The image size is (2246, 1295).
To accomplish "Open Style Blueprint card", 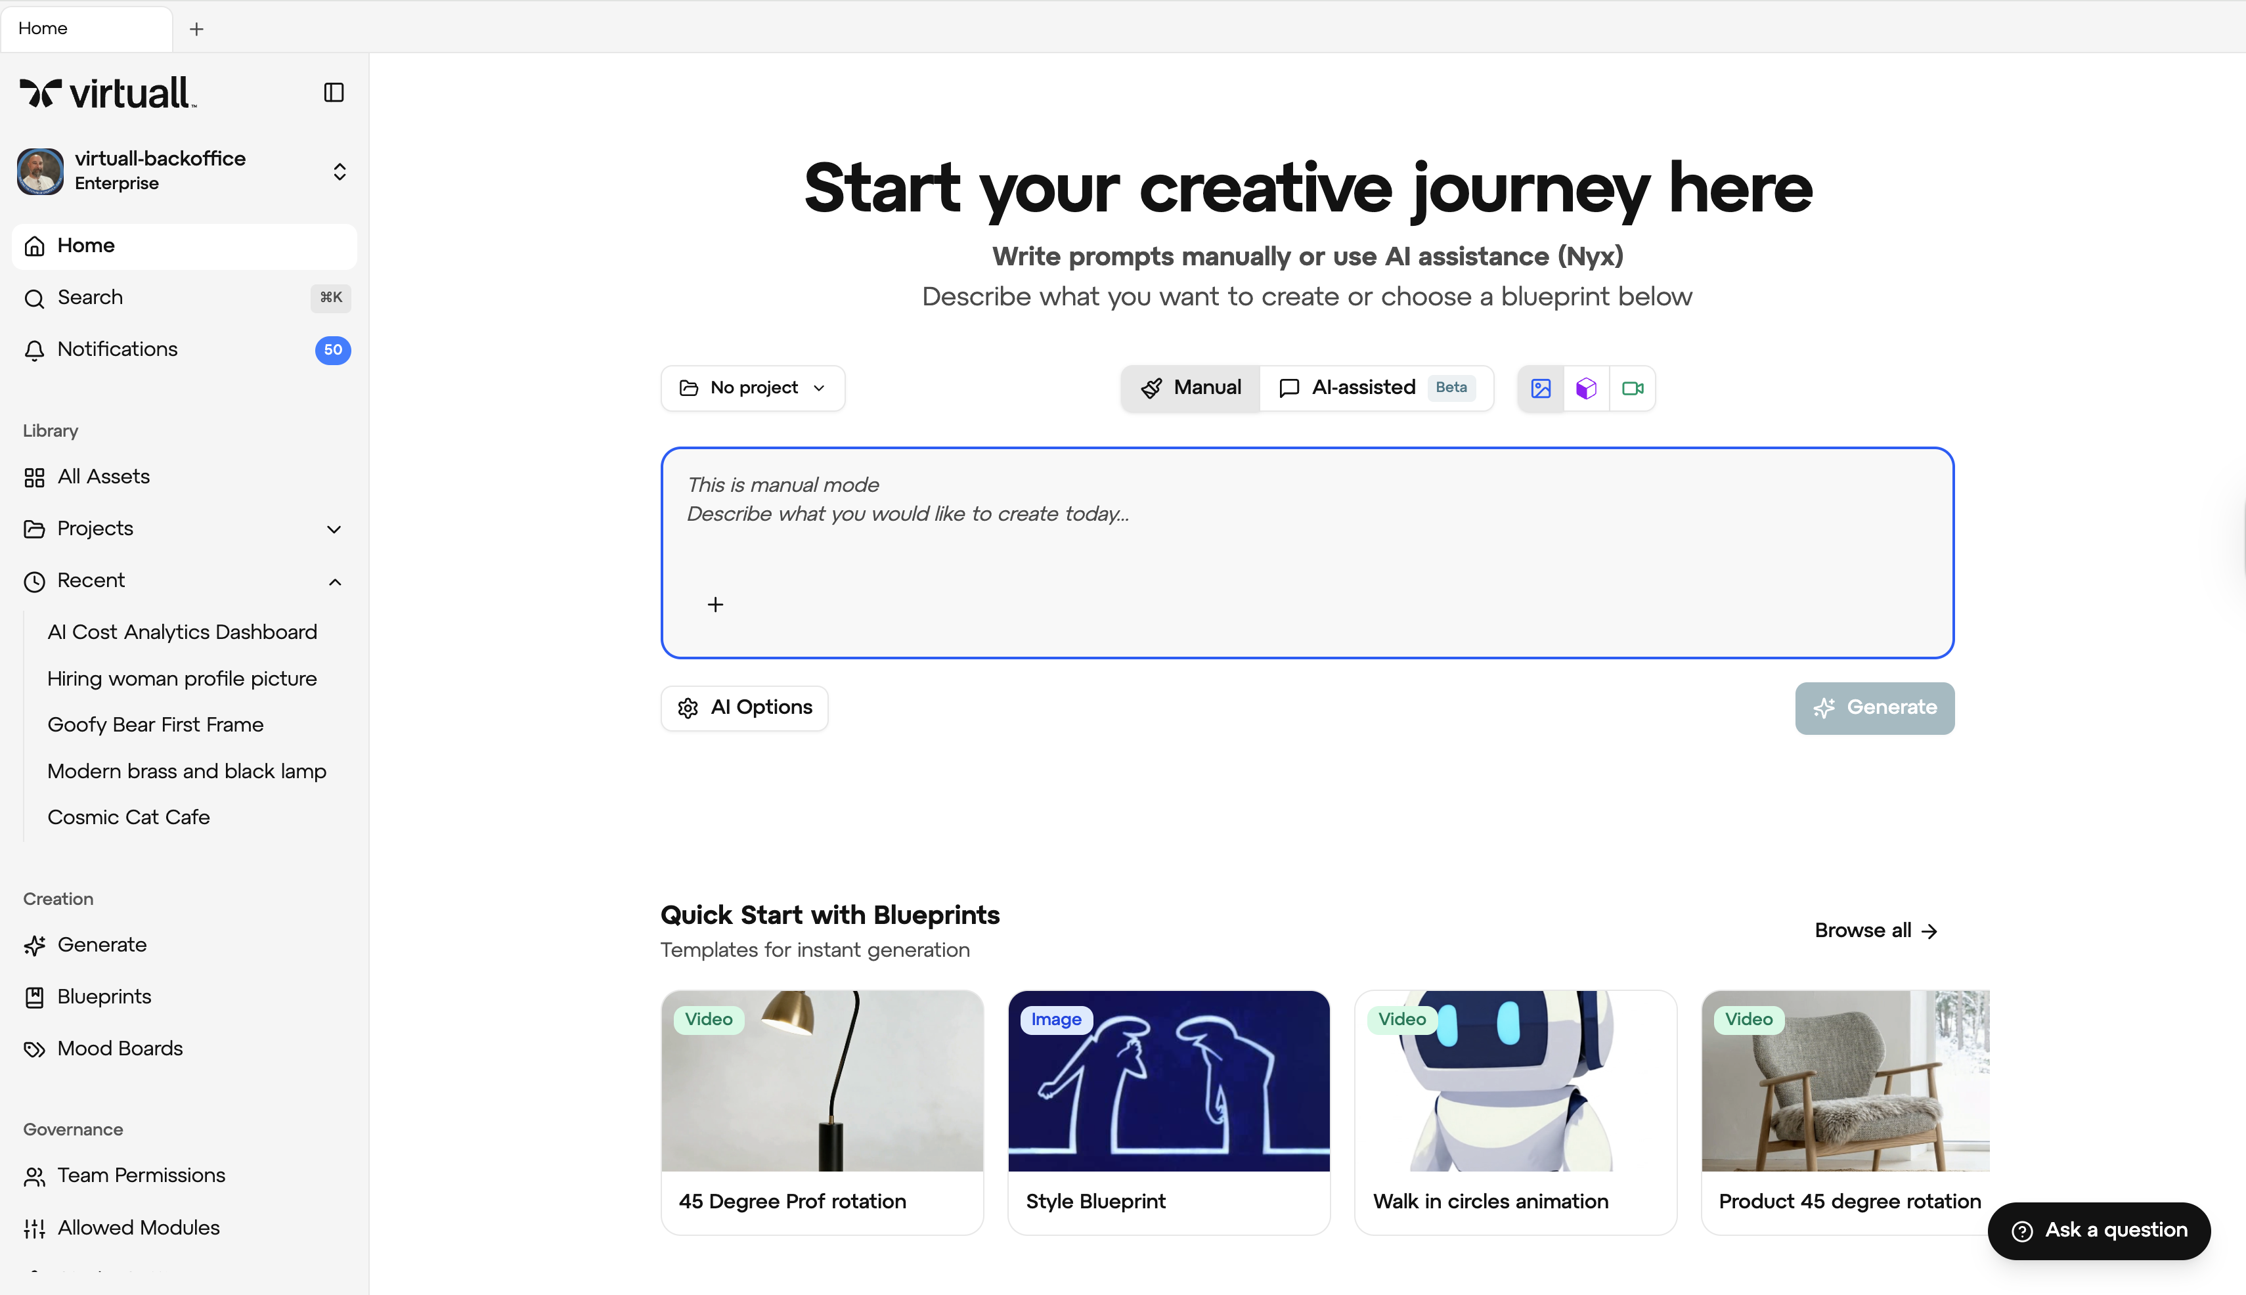I will (x=1169, y=1112).
